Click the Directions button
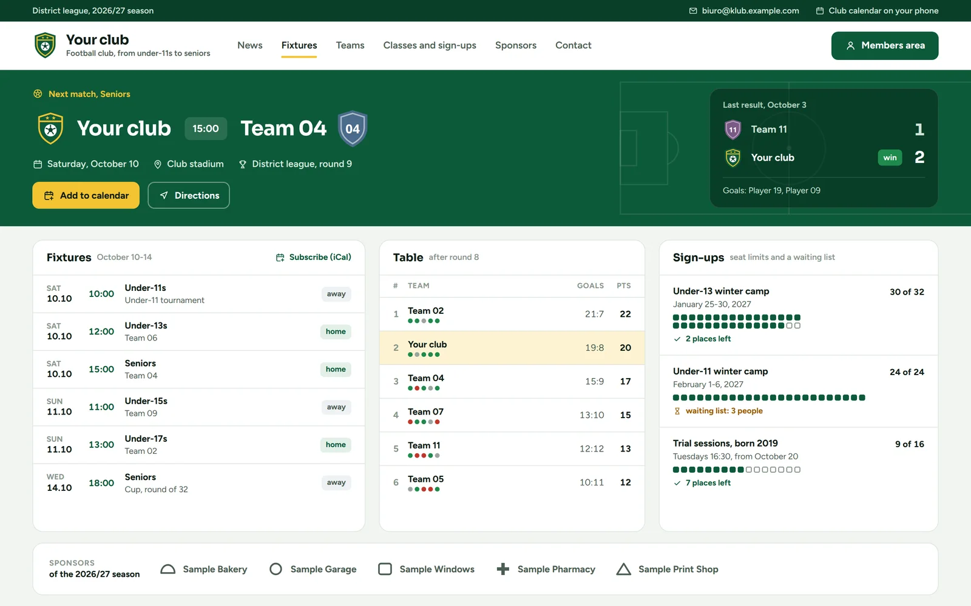Viewport: 971px width, 606px height. [189, 195]
